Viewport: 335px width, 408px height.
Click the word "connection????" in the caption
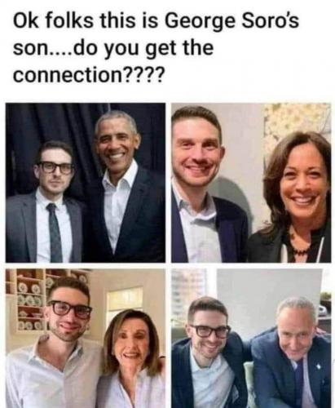[89, 74]
